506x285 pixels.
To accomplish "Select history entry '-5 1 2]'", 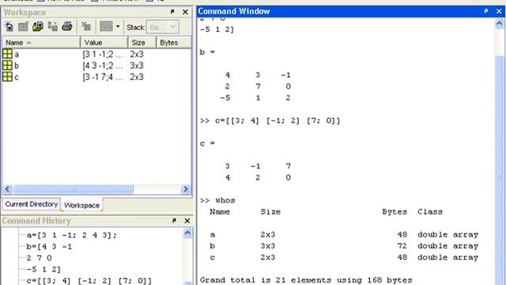I will point(43,269).
